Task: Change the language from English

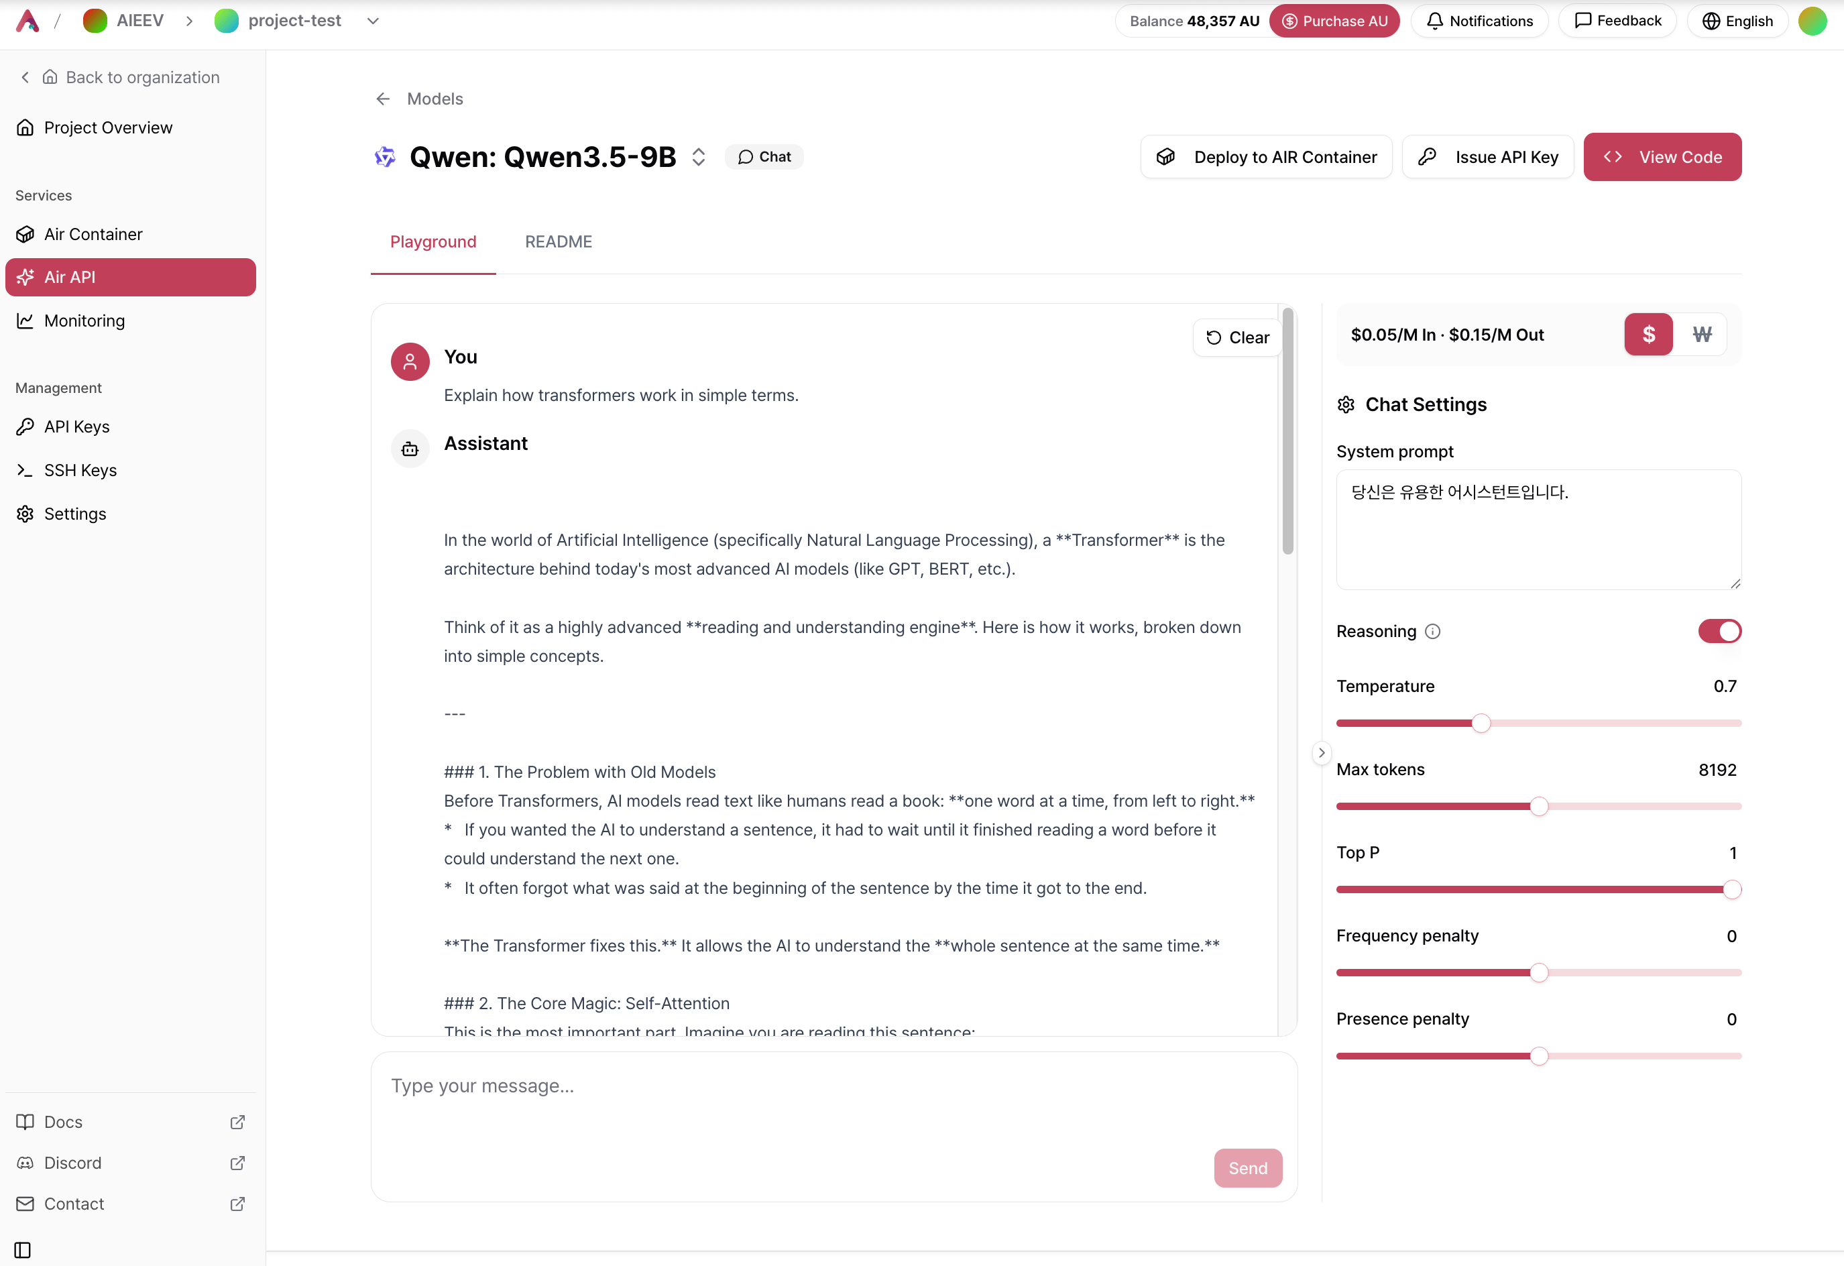Action: (x=1737, y=21)
